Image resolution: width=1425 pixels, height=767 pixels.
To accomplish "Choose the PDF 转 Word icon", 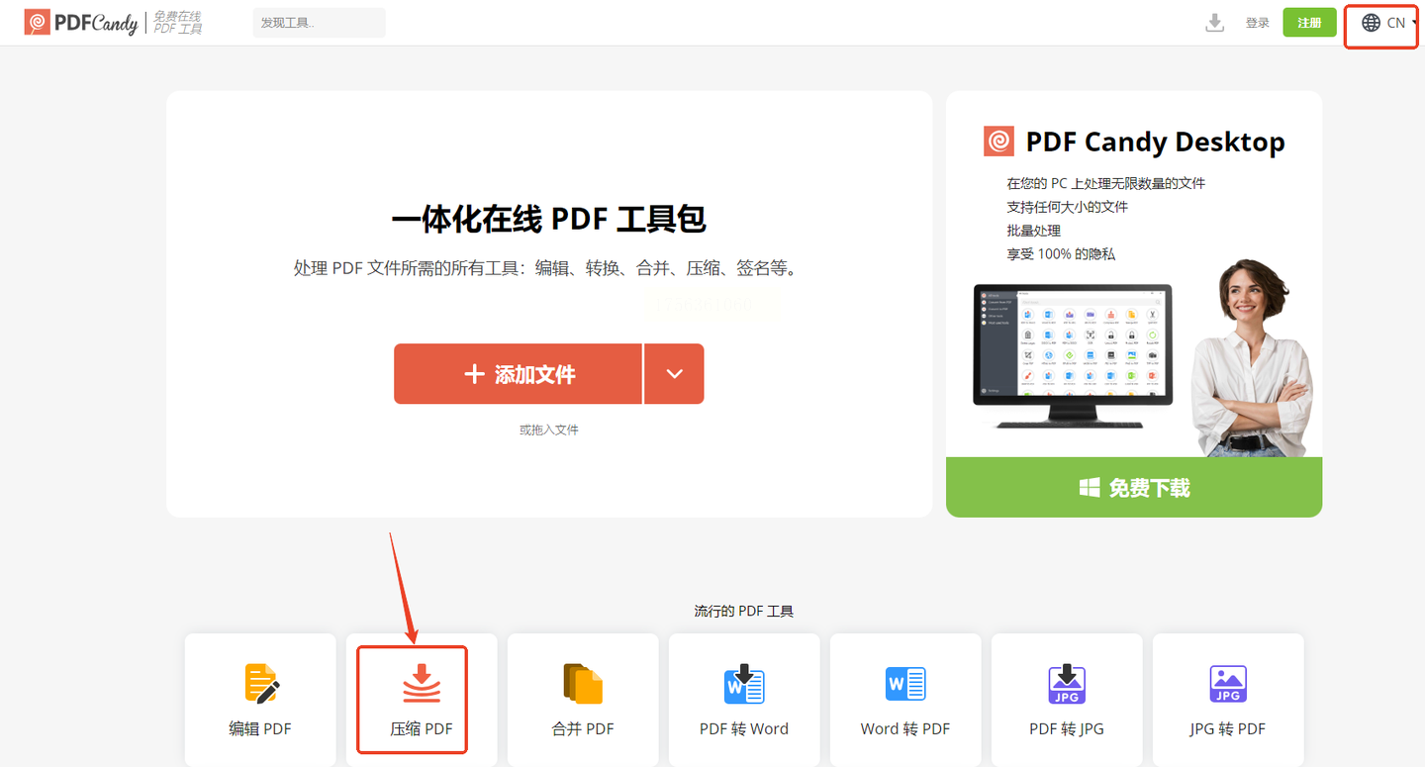I will click(x=744, y=684).
